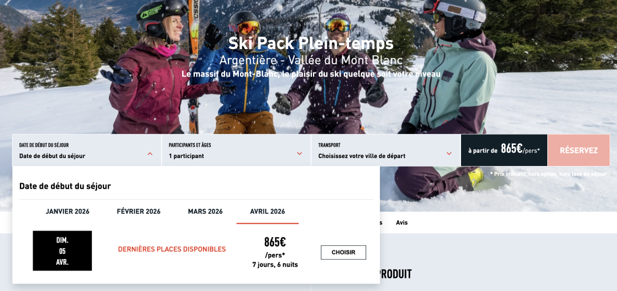Click Dernières places disponibles label
The width and height of the screenshot is (617, 291).
172,249
